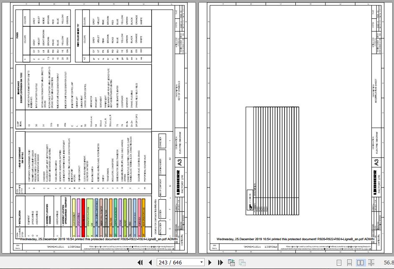Viewport: 394px width, 269px height.
Task: Click the Liebherr logo on left page
Action: [x=178, y=183]
